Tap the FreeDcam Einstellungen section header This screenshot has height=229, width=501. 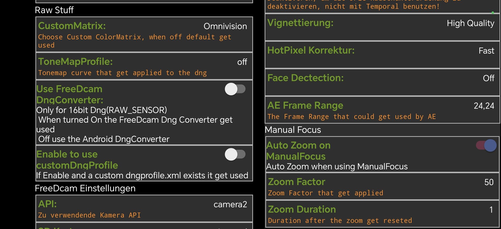coord(85,188)
